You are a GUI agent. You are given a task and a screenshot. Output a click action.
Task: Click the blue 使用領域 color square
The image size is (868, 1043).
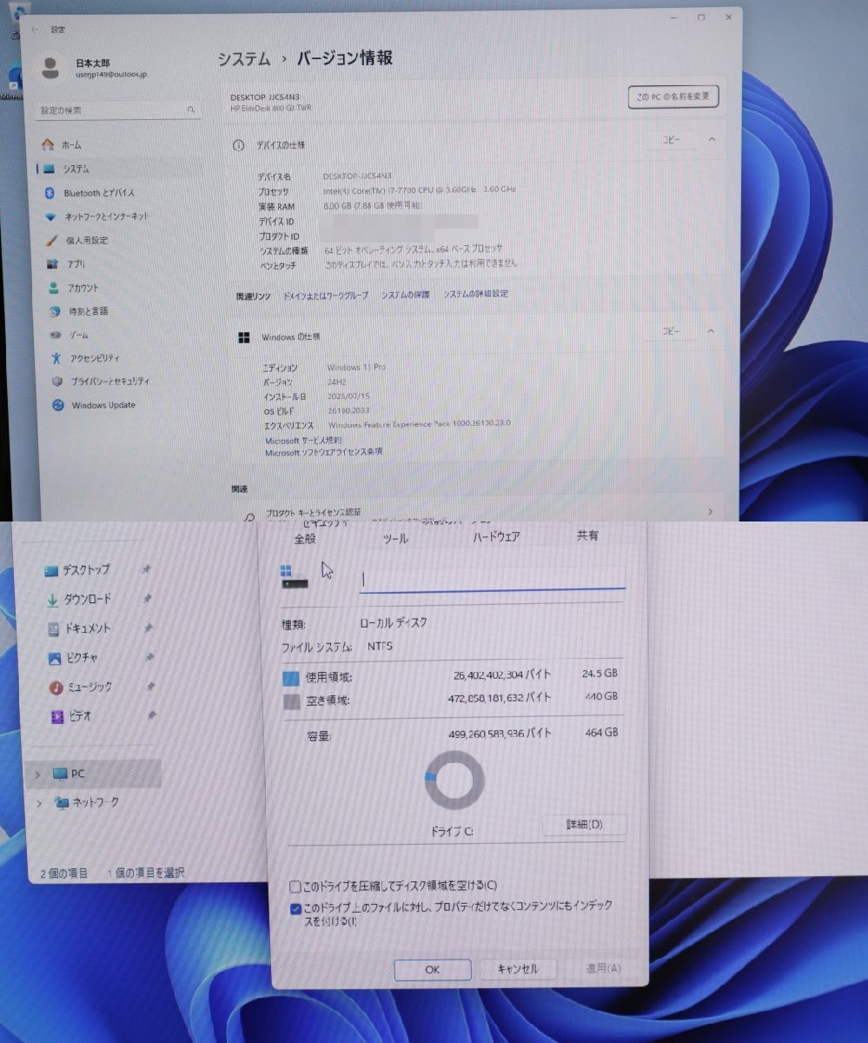[x=291, y=678]
